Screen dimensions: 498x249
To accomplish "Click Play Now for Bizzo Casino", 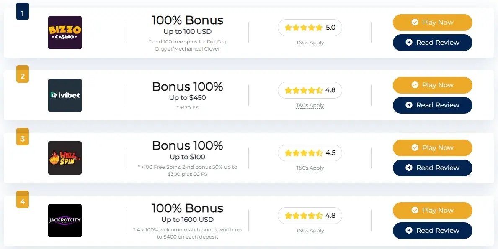I will 432,23.
